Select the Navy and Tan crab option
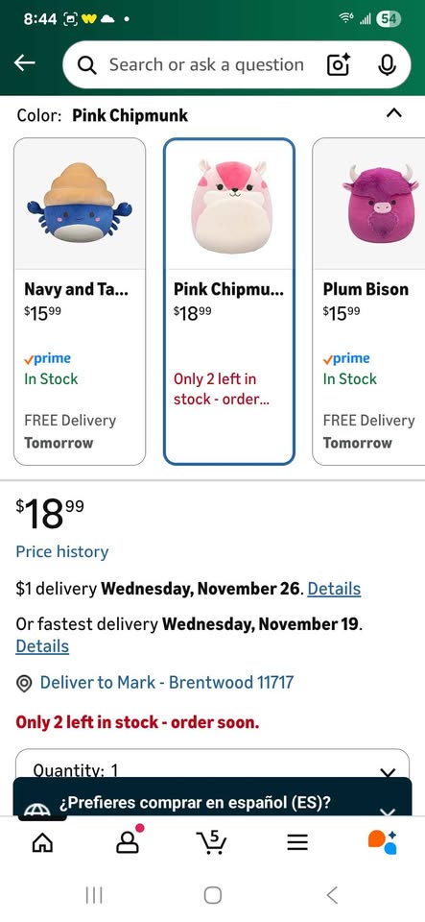Screen dimensions: 425x922 tap(80, 302)
